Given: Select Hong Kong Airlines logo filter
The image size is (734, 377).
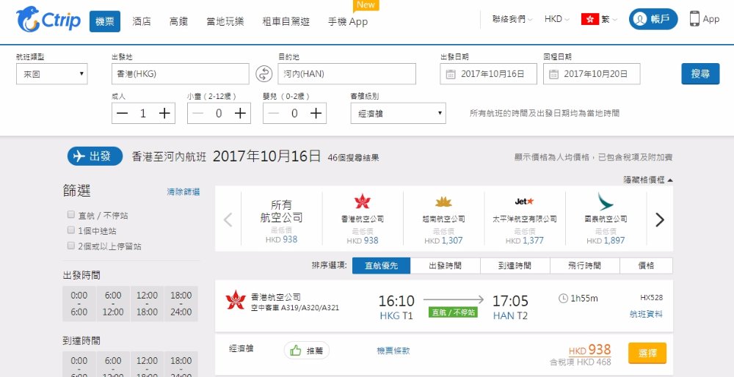Looking at the screenshot, I should tap(363, 202).
